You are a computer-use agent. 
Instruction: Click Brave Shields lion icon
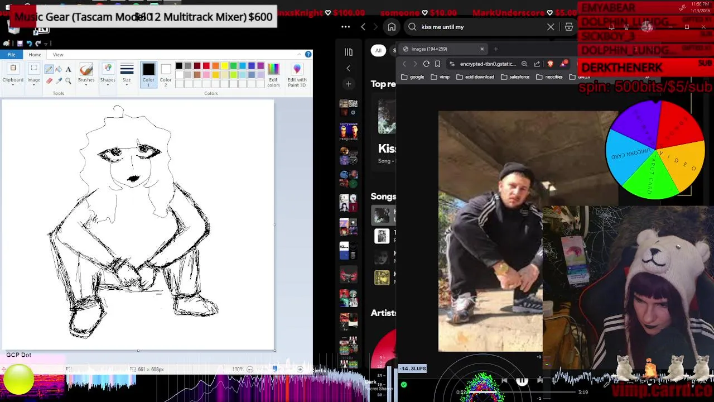click(551, 64)
